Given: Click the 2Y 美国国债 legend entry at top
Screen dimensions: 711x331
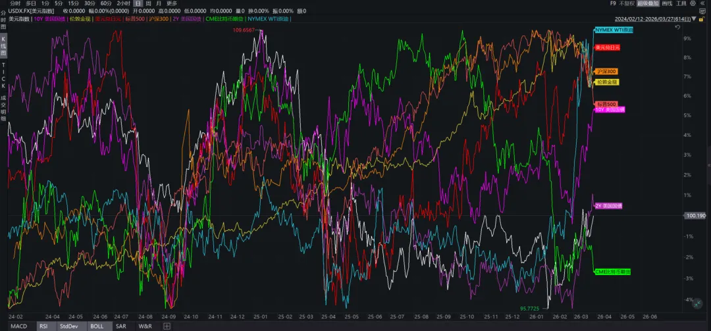Looking at the screenshot, I should coord(187,19).
